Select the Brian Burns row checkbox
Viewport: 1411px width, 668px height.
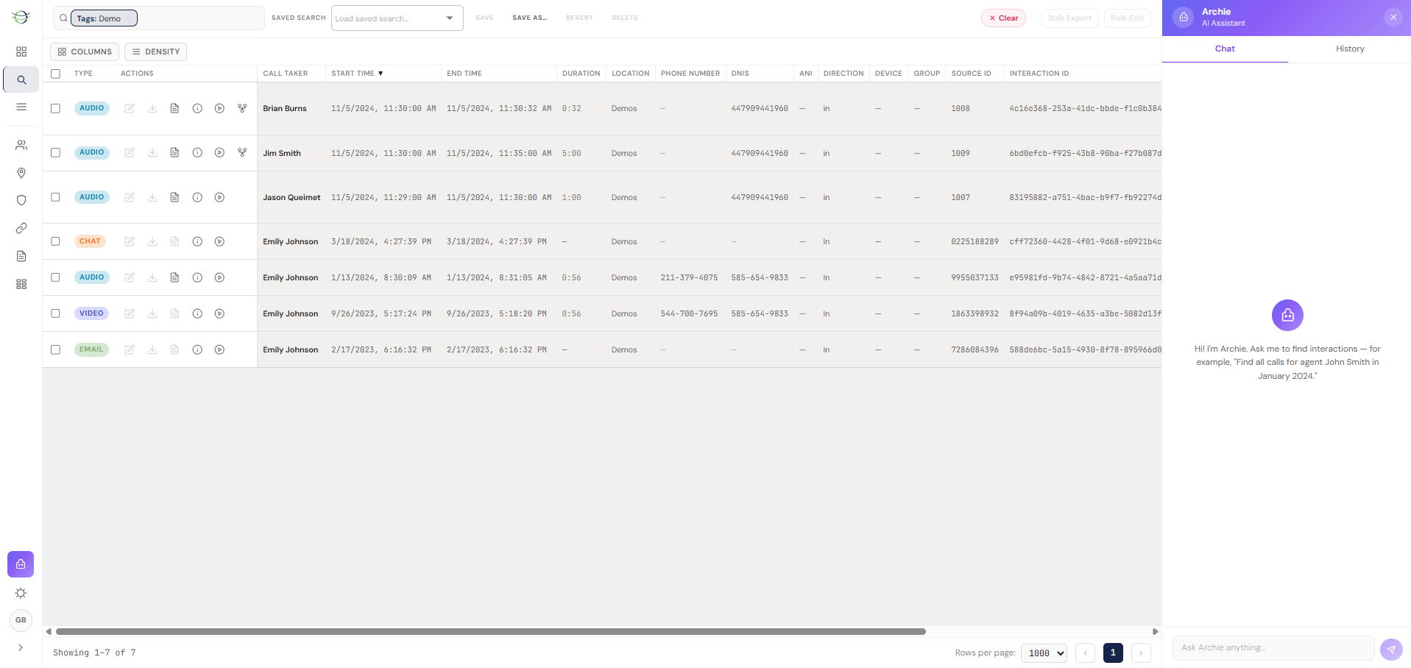click(x=55, y=108)
